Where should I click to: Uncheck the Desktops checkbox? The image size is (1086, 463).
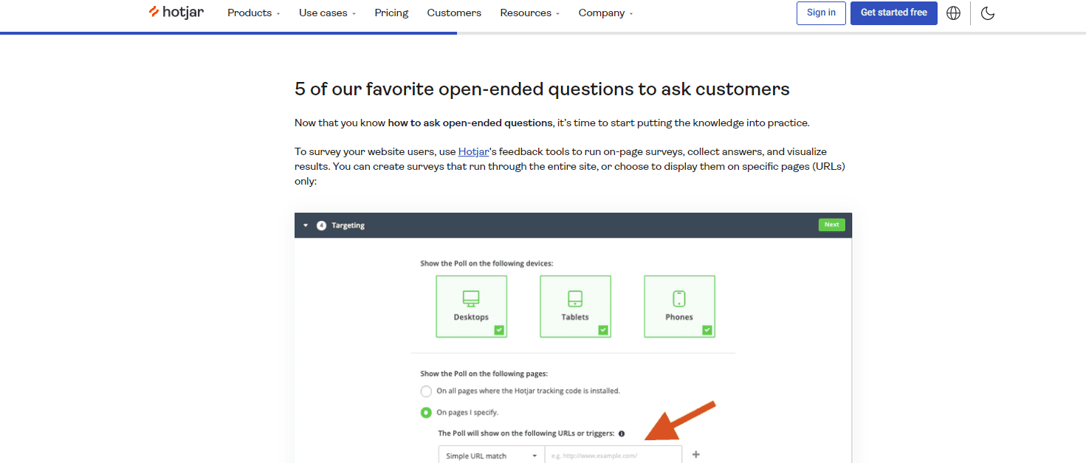pos(499,330)
